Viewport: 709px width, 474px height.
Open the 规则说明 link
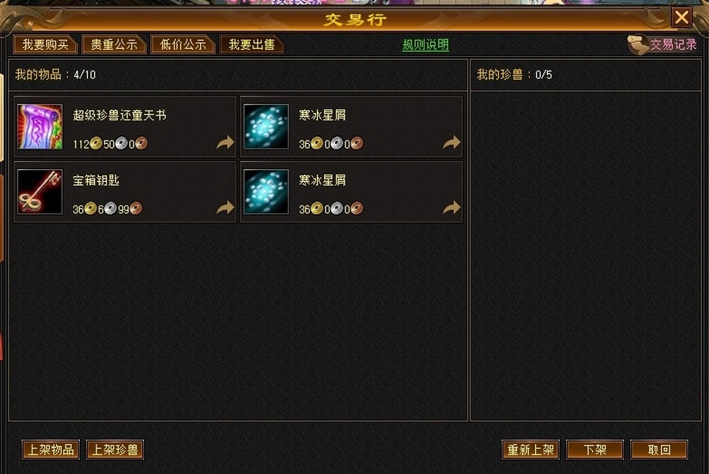click(425, 45)
